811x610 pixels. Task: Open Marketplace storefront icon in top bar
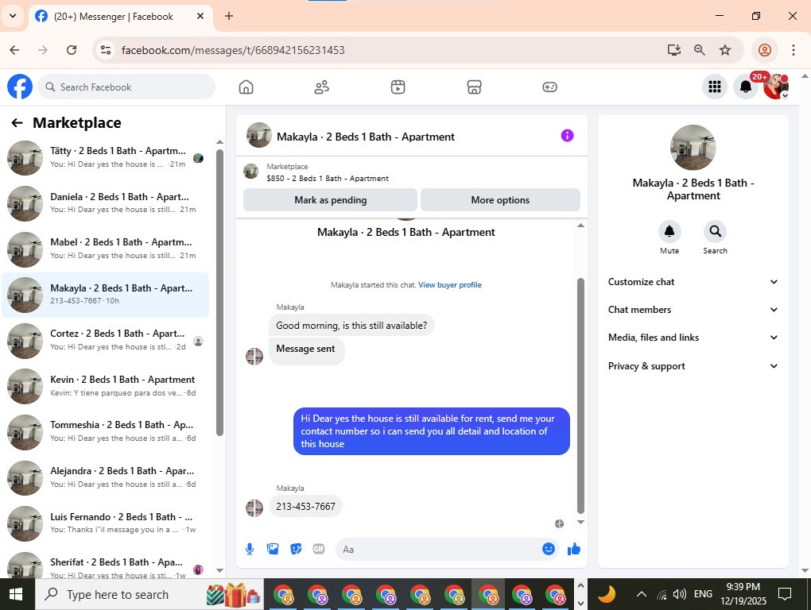474,87
